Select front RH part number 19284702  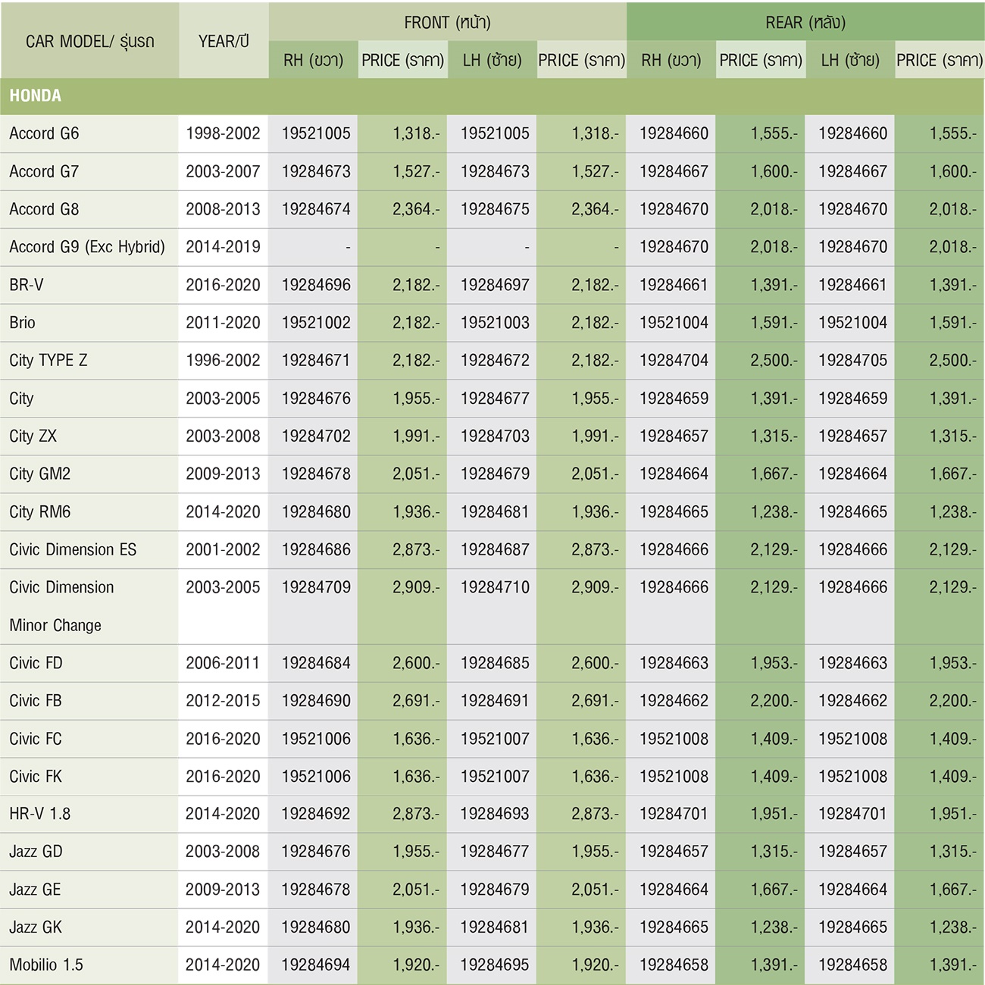[316, 436]
